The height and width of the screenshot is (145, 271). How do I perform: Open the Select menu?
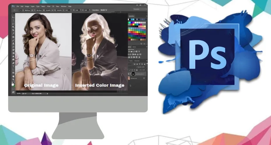43,6
